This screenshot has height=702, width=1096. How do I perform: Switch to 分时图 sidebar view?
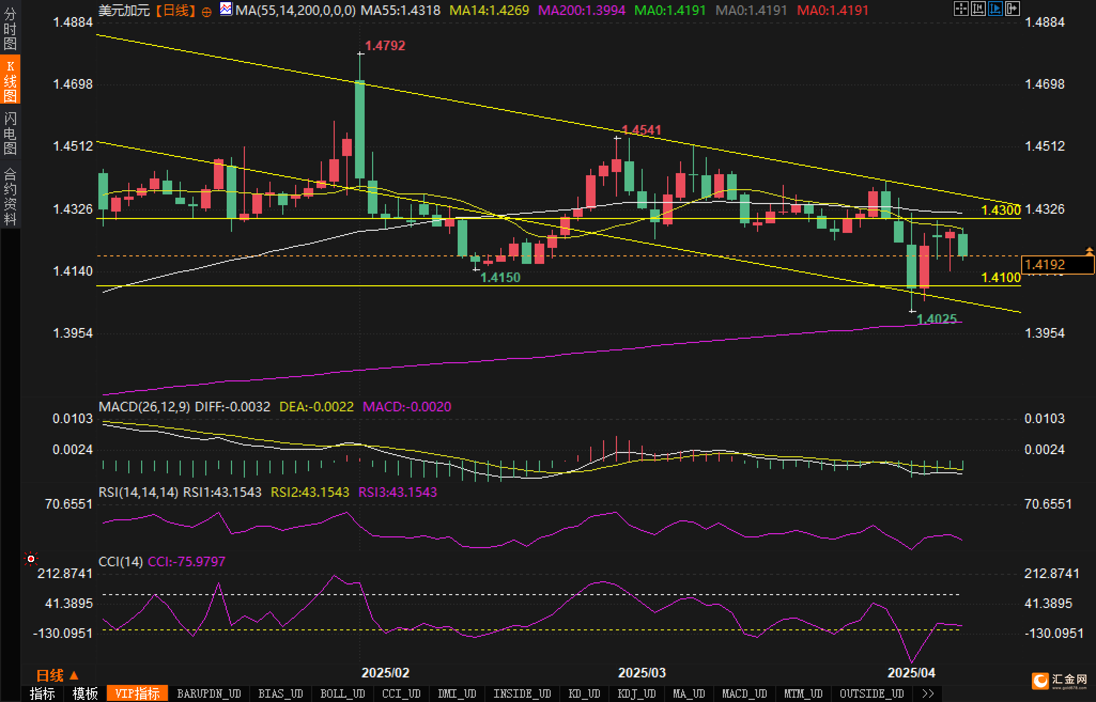(x=10, y=28)
